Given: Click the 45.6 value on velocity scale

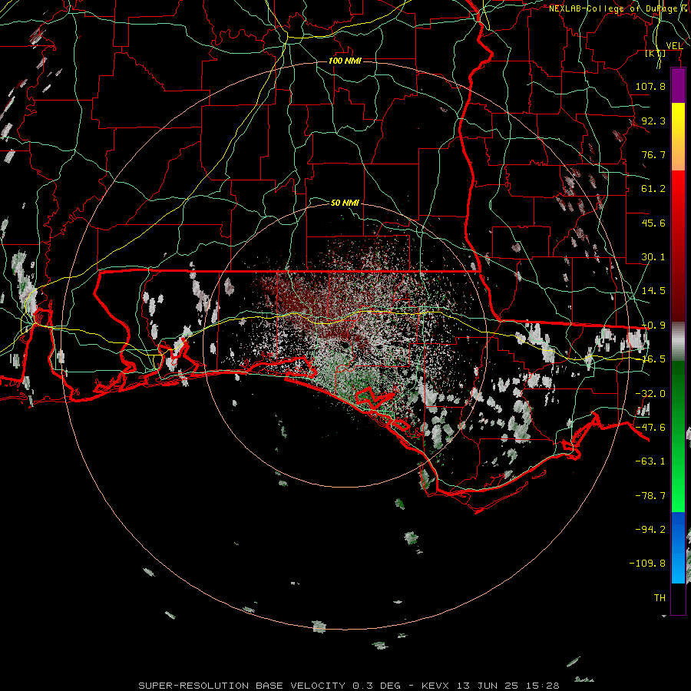Looking at the screenshot, I should pyautogui.click(x=653, y=223).
